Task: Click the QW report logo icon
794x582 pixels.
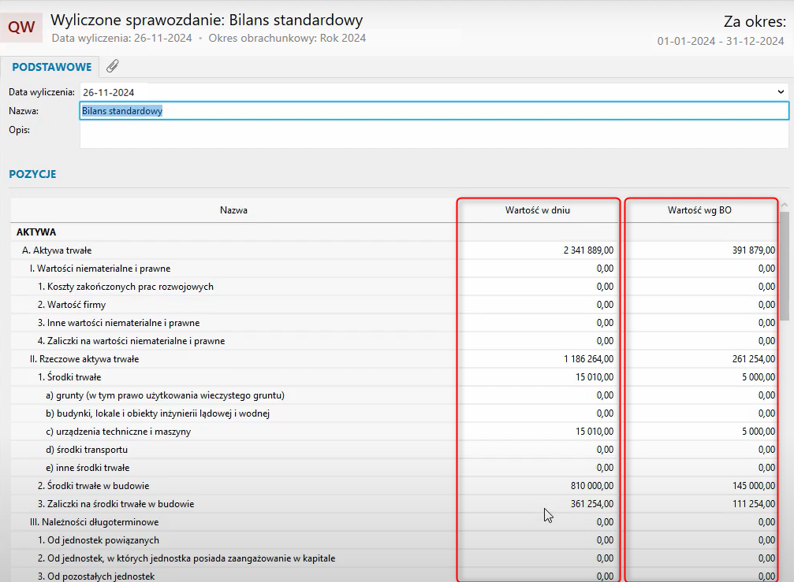Action: [x=21, y=27]
